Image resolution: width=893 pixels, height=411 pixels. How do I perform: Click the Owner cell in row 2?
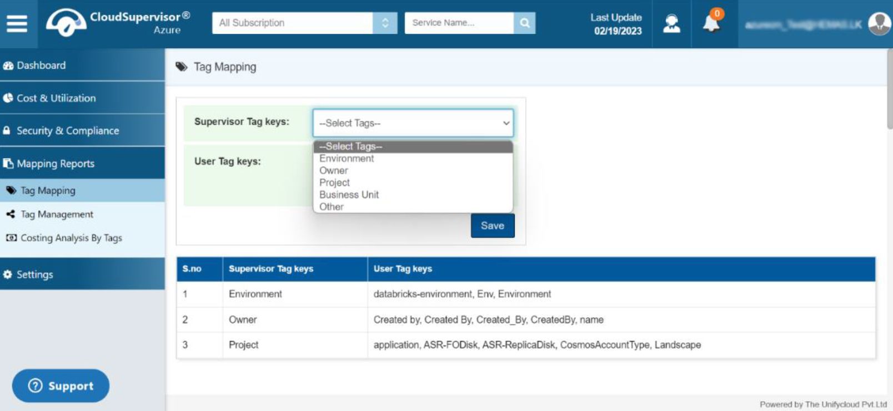point(295,320)
